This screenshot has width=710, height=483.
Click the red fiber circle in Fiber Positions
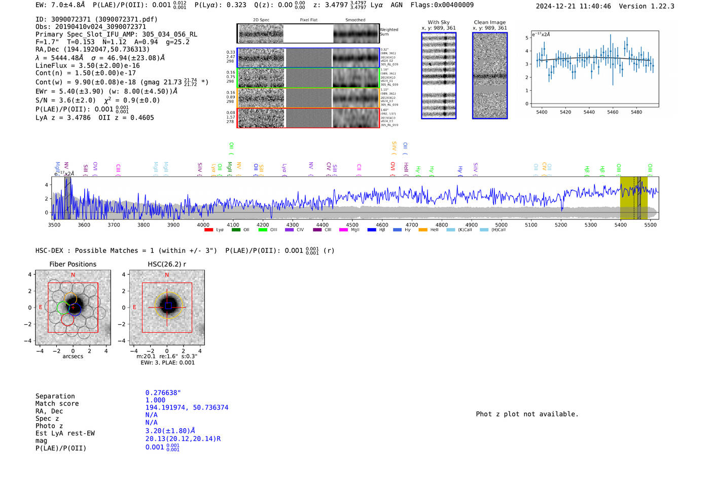67,319
